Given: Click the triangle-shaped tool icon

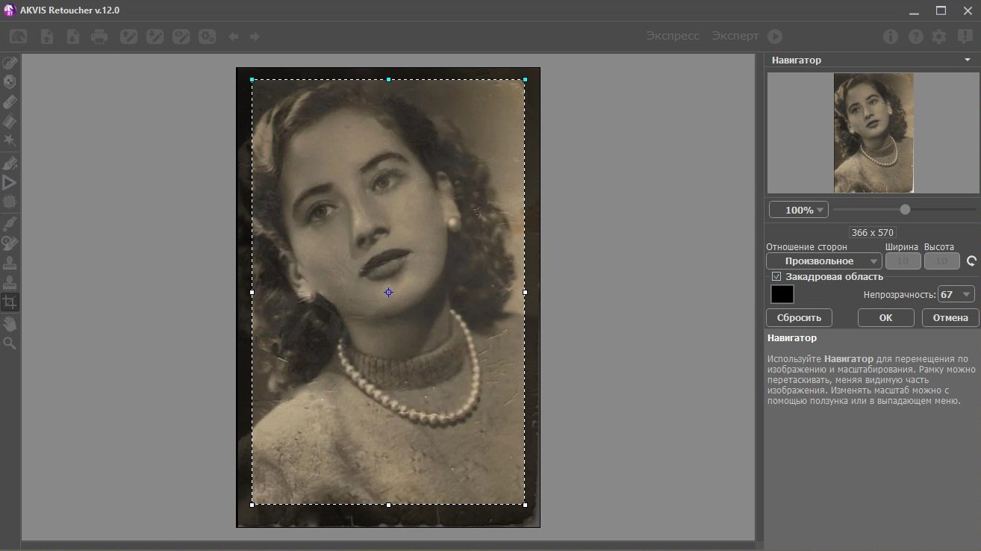Looking at the screenshot, I should pos(10,182).
